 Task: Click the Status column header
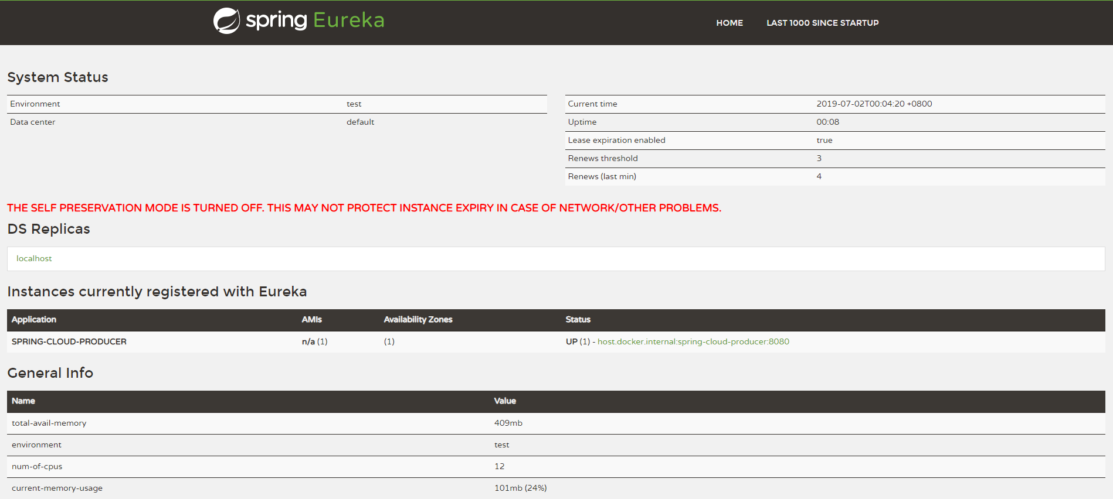click(x=578, y=319)
